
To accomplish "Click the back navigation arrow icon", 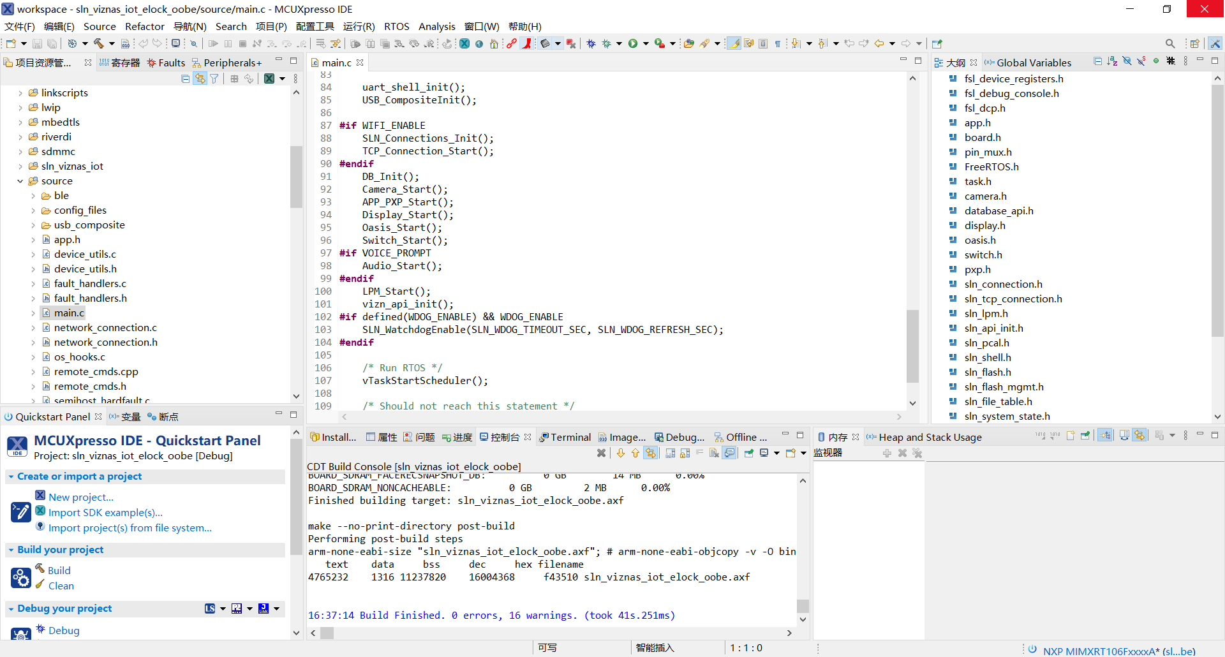I will click(879, 43).
